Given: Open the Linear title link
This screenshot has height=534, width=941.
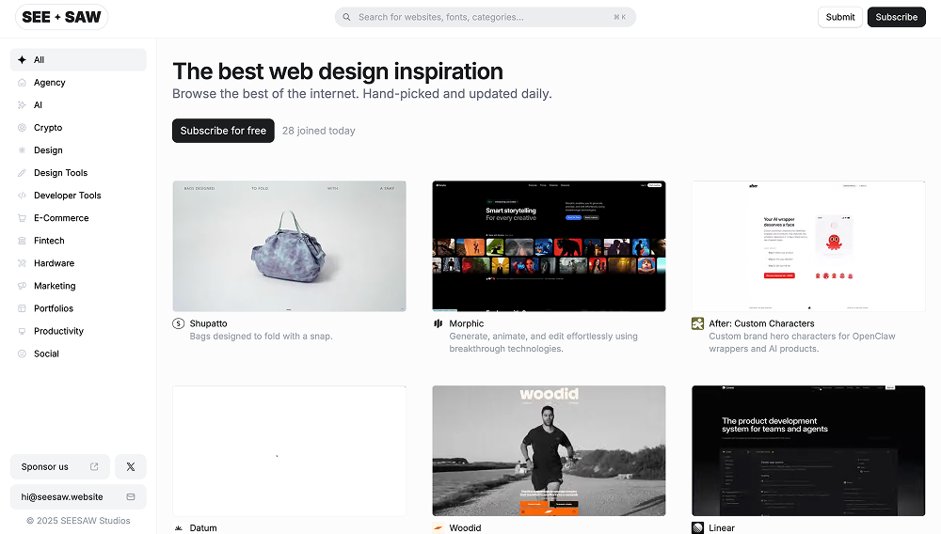Looking at the screenshot, I should pos(722,528).
